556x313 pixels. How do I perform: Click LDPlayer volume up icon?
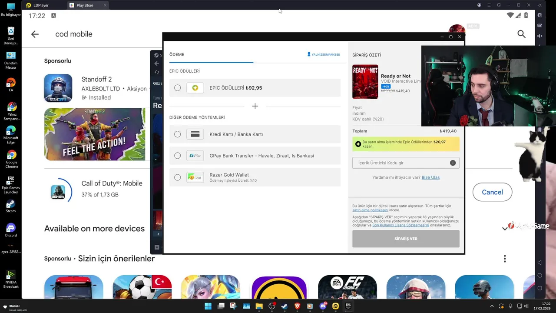pos(540,36)
